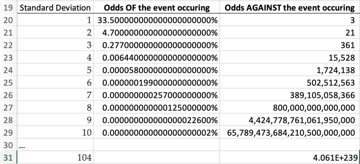Select the cell with odds against 361
Screen dimensions: 360x164
290,45
